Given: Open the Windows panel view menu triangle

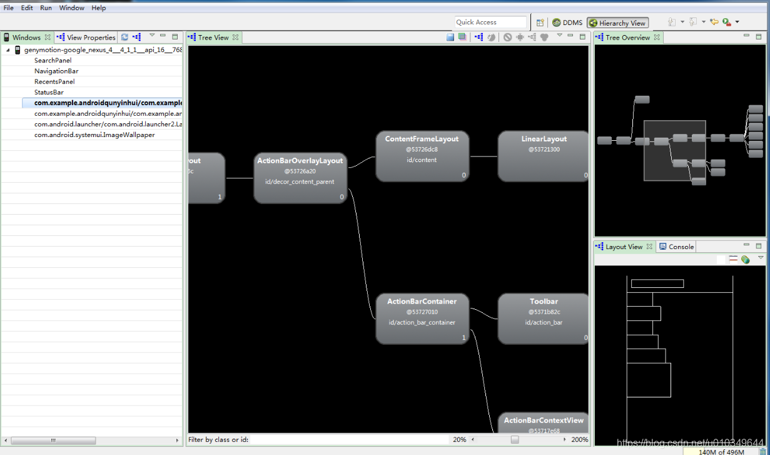Looking at the screenshot, I should pos(151,36).
